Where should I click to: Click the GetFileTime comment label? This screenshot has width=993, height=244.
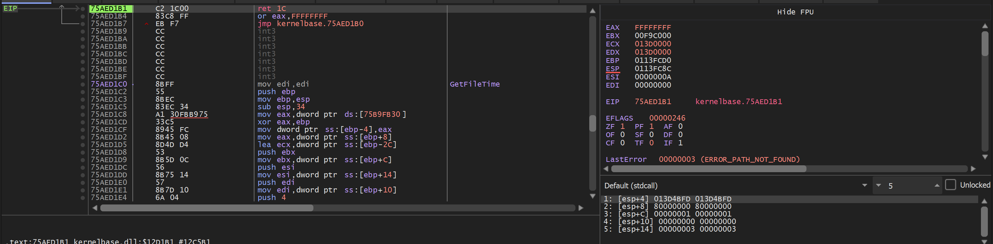(x=474, y=84)
